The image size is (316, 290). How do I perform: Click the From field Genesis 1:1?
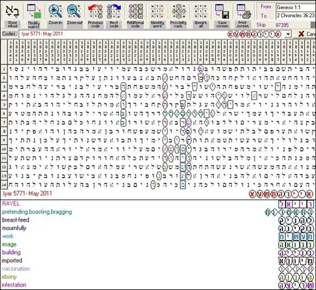point(296,7)
